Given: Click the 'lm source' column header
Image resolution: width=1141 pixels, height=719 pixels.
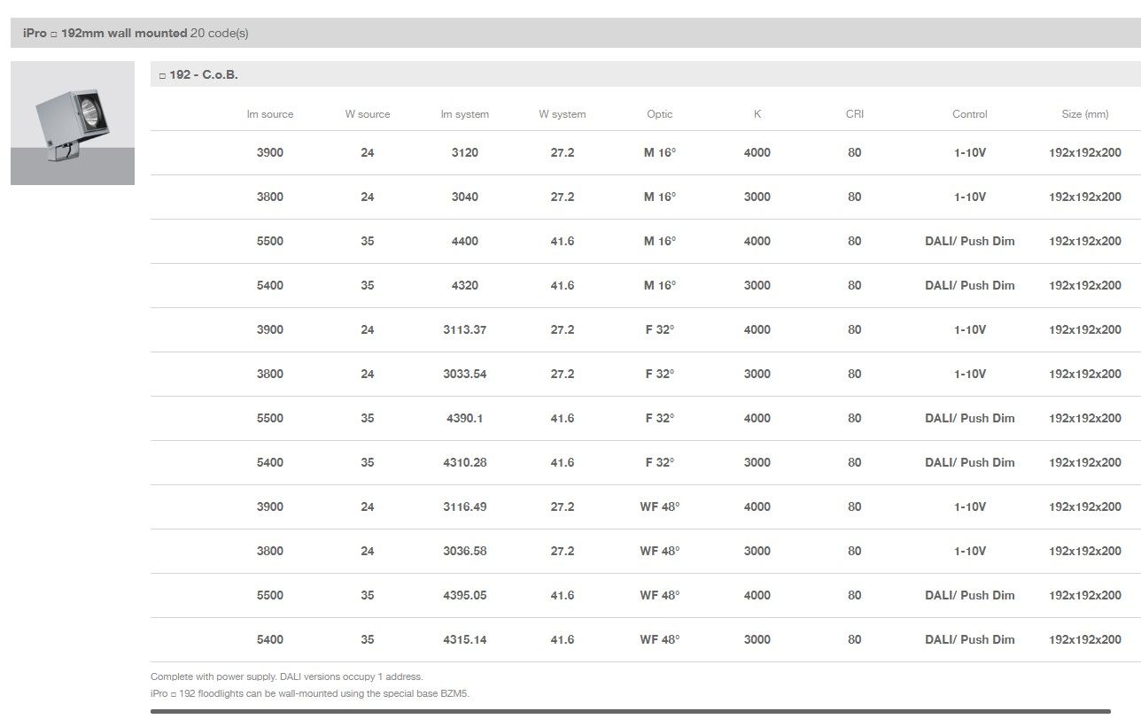Looking at the screenshot, I should [x=270, y=114].
